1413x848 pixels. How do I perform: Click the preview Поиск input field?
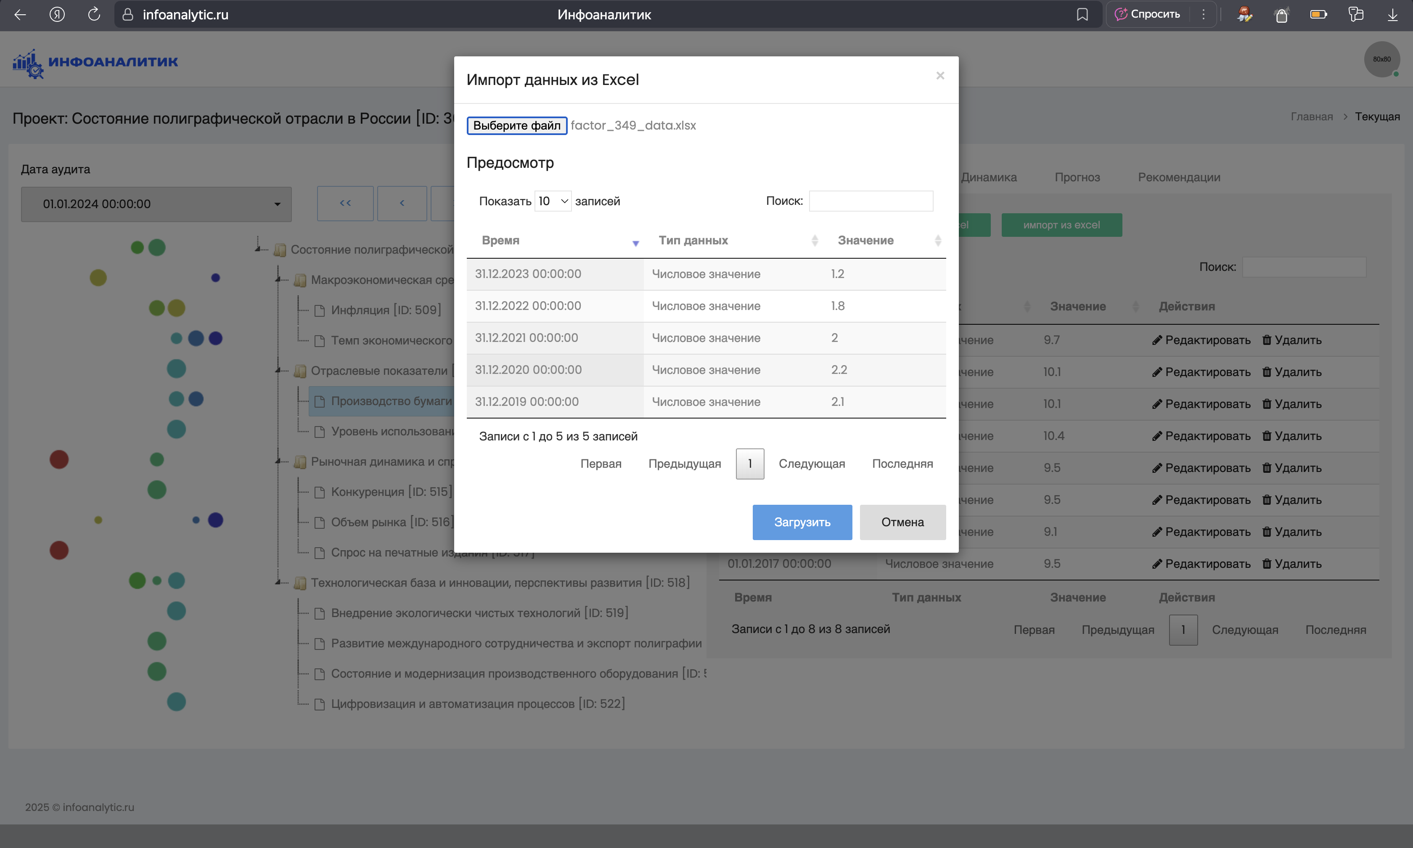pyautogui.click(x=871, y=201)
